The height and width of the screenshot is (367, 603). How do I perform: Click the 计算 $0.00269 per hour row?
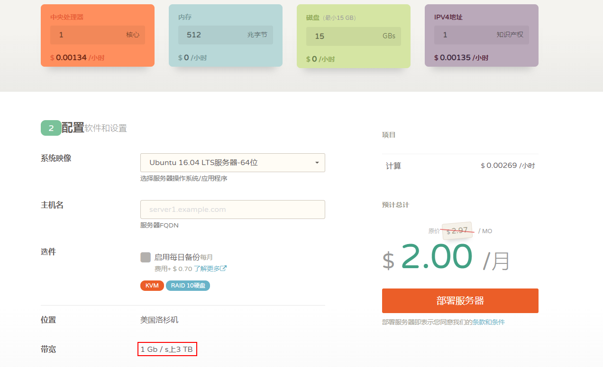460,166
